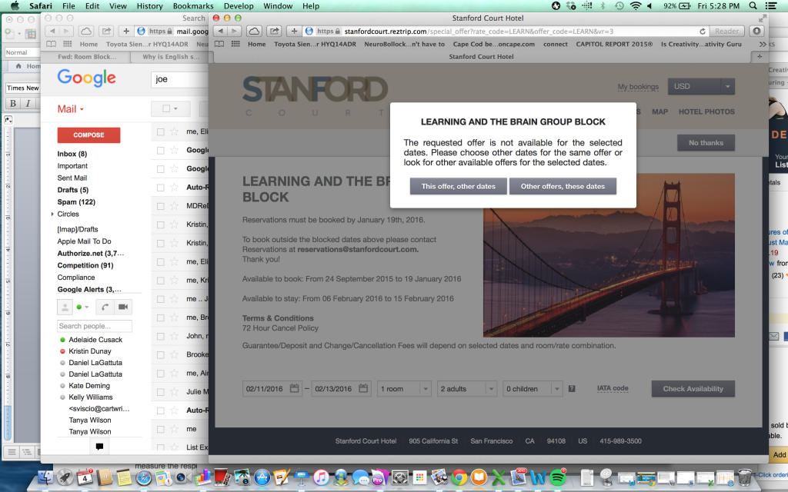Open the '1 room' dropdown
Viewport: 788px width, 492px height.
404,388
